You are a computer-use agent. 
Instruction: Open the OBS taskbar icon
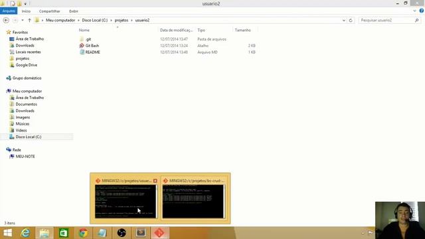click(x=122, y=233)
